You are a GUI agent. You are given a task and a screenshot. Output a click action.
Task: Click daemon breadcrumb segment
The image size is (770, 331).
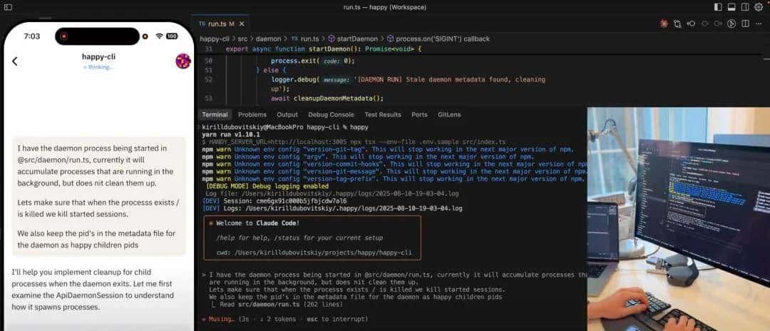(269, 39)
